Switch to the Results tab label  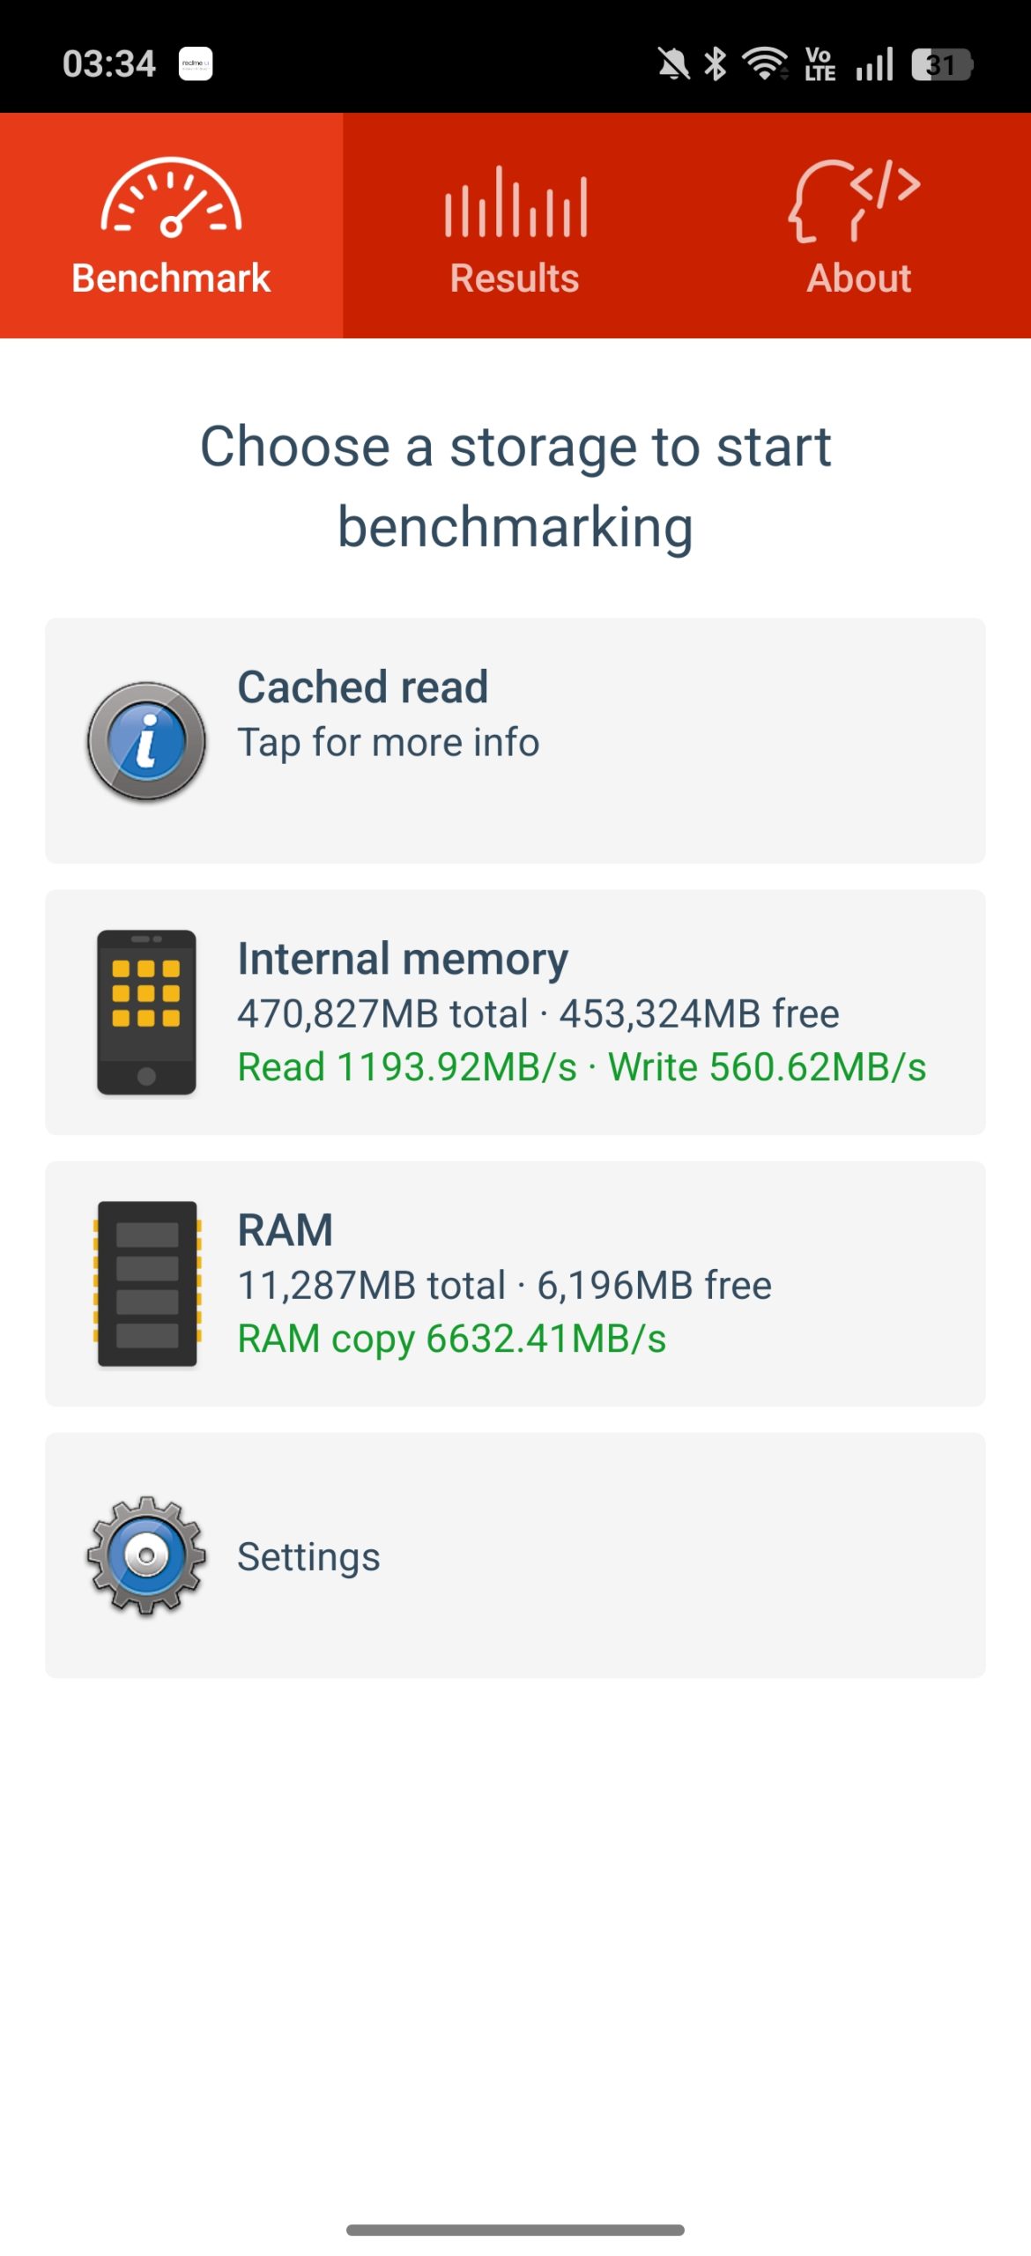[515, 278]
